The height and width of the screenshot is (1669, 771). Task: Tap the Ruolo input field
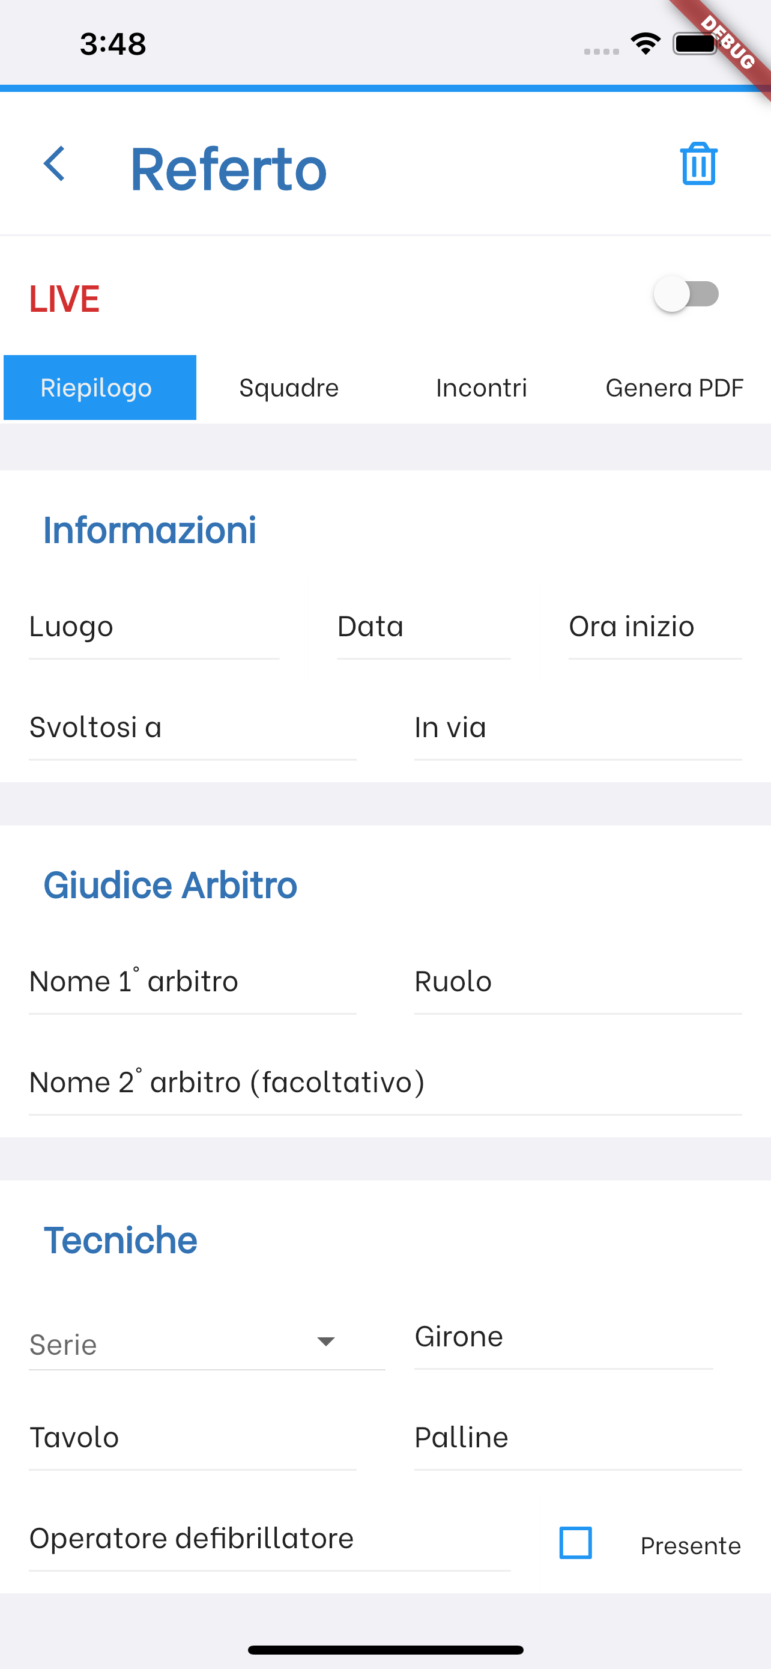coord(578,982)
